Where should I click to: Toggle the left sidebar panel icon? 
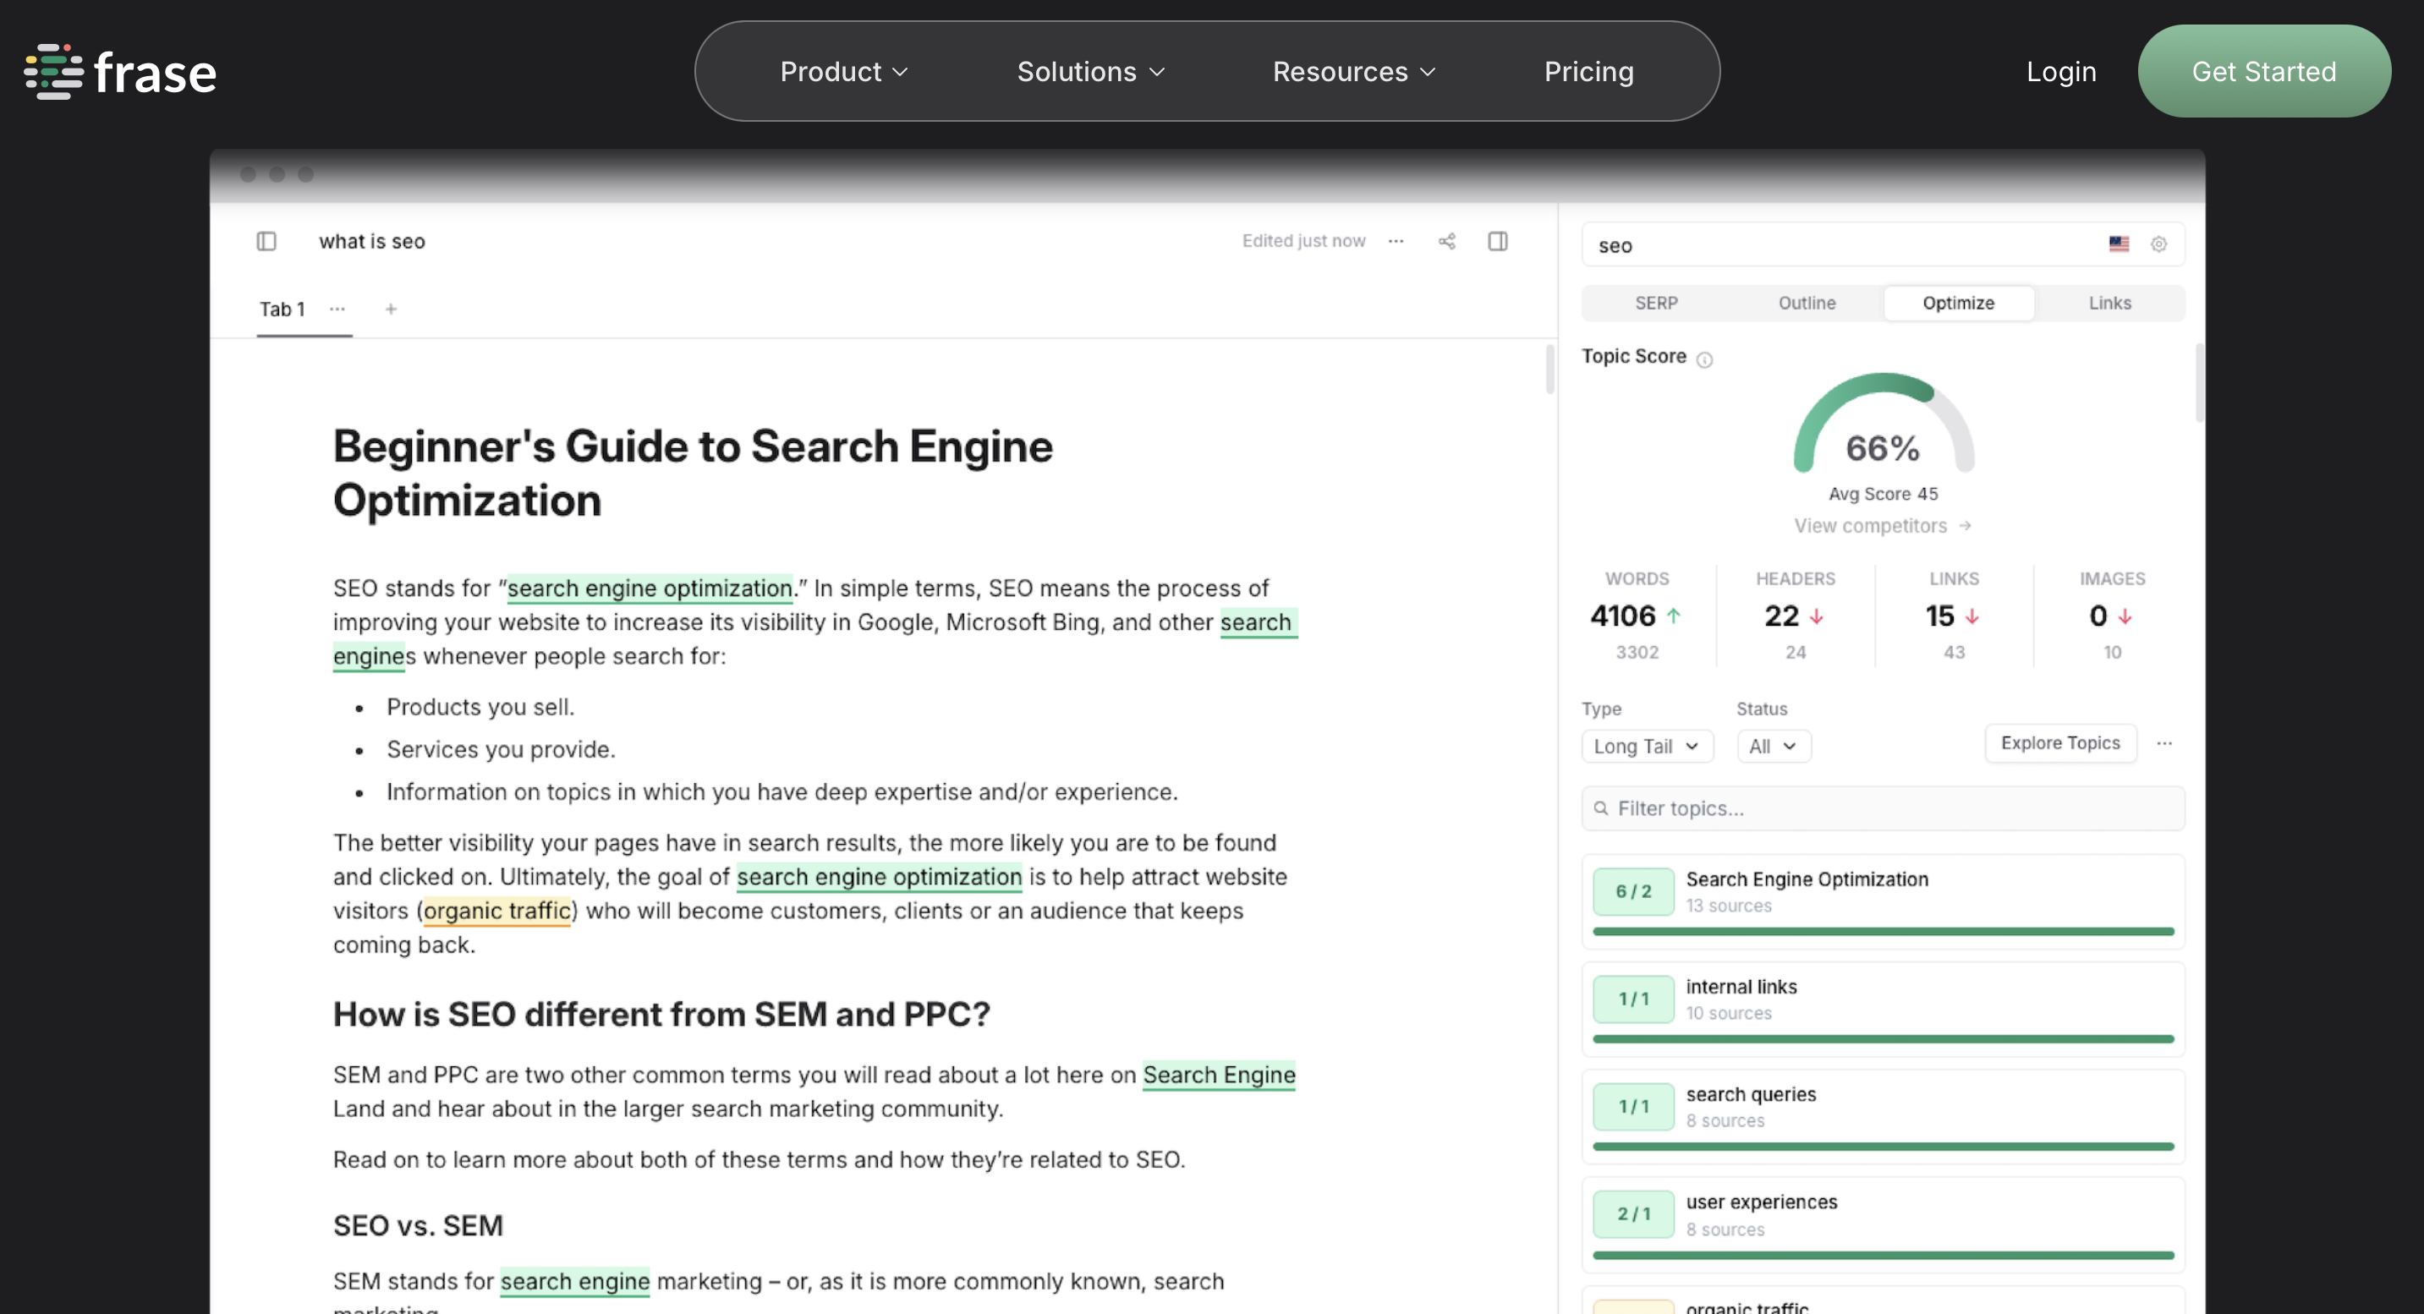[x=266, y=242]
